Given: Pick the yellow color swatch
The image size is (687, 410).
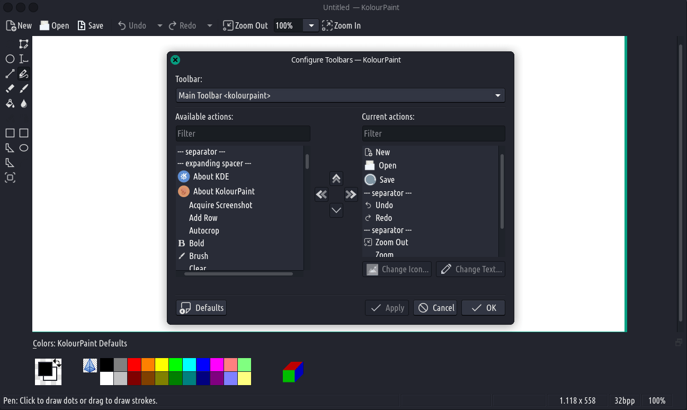Looking at the screenshot, I should coord(162,365).
